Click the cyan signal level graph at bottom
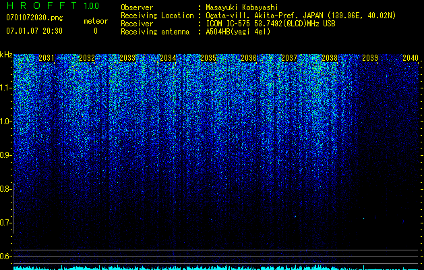This screenshot has width=424, height=270. [x=216, y=267]
